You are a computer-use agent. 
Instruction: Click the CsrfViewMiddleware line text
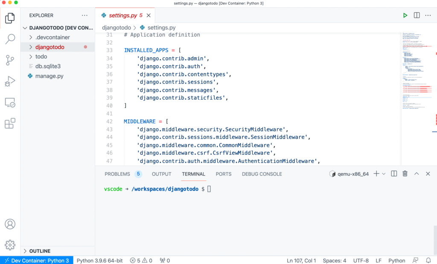pyautogui.click(x=206, y=153)
